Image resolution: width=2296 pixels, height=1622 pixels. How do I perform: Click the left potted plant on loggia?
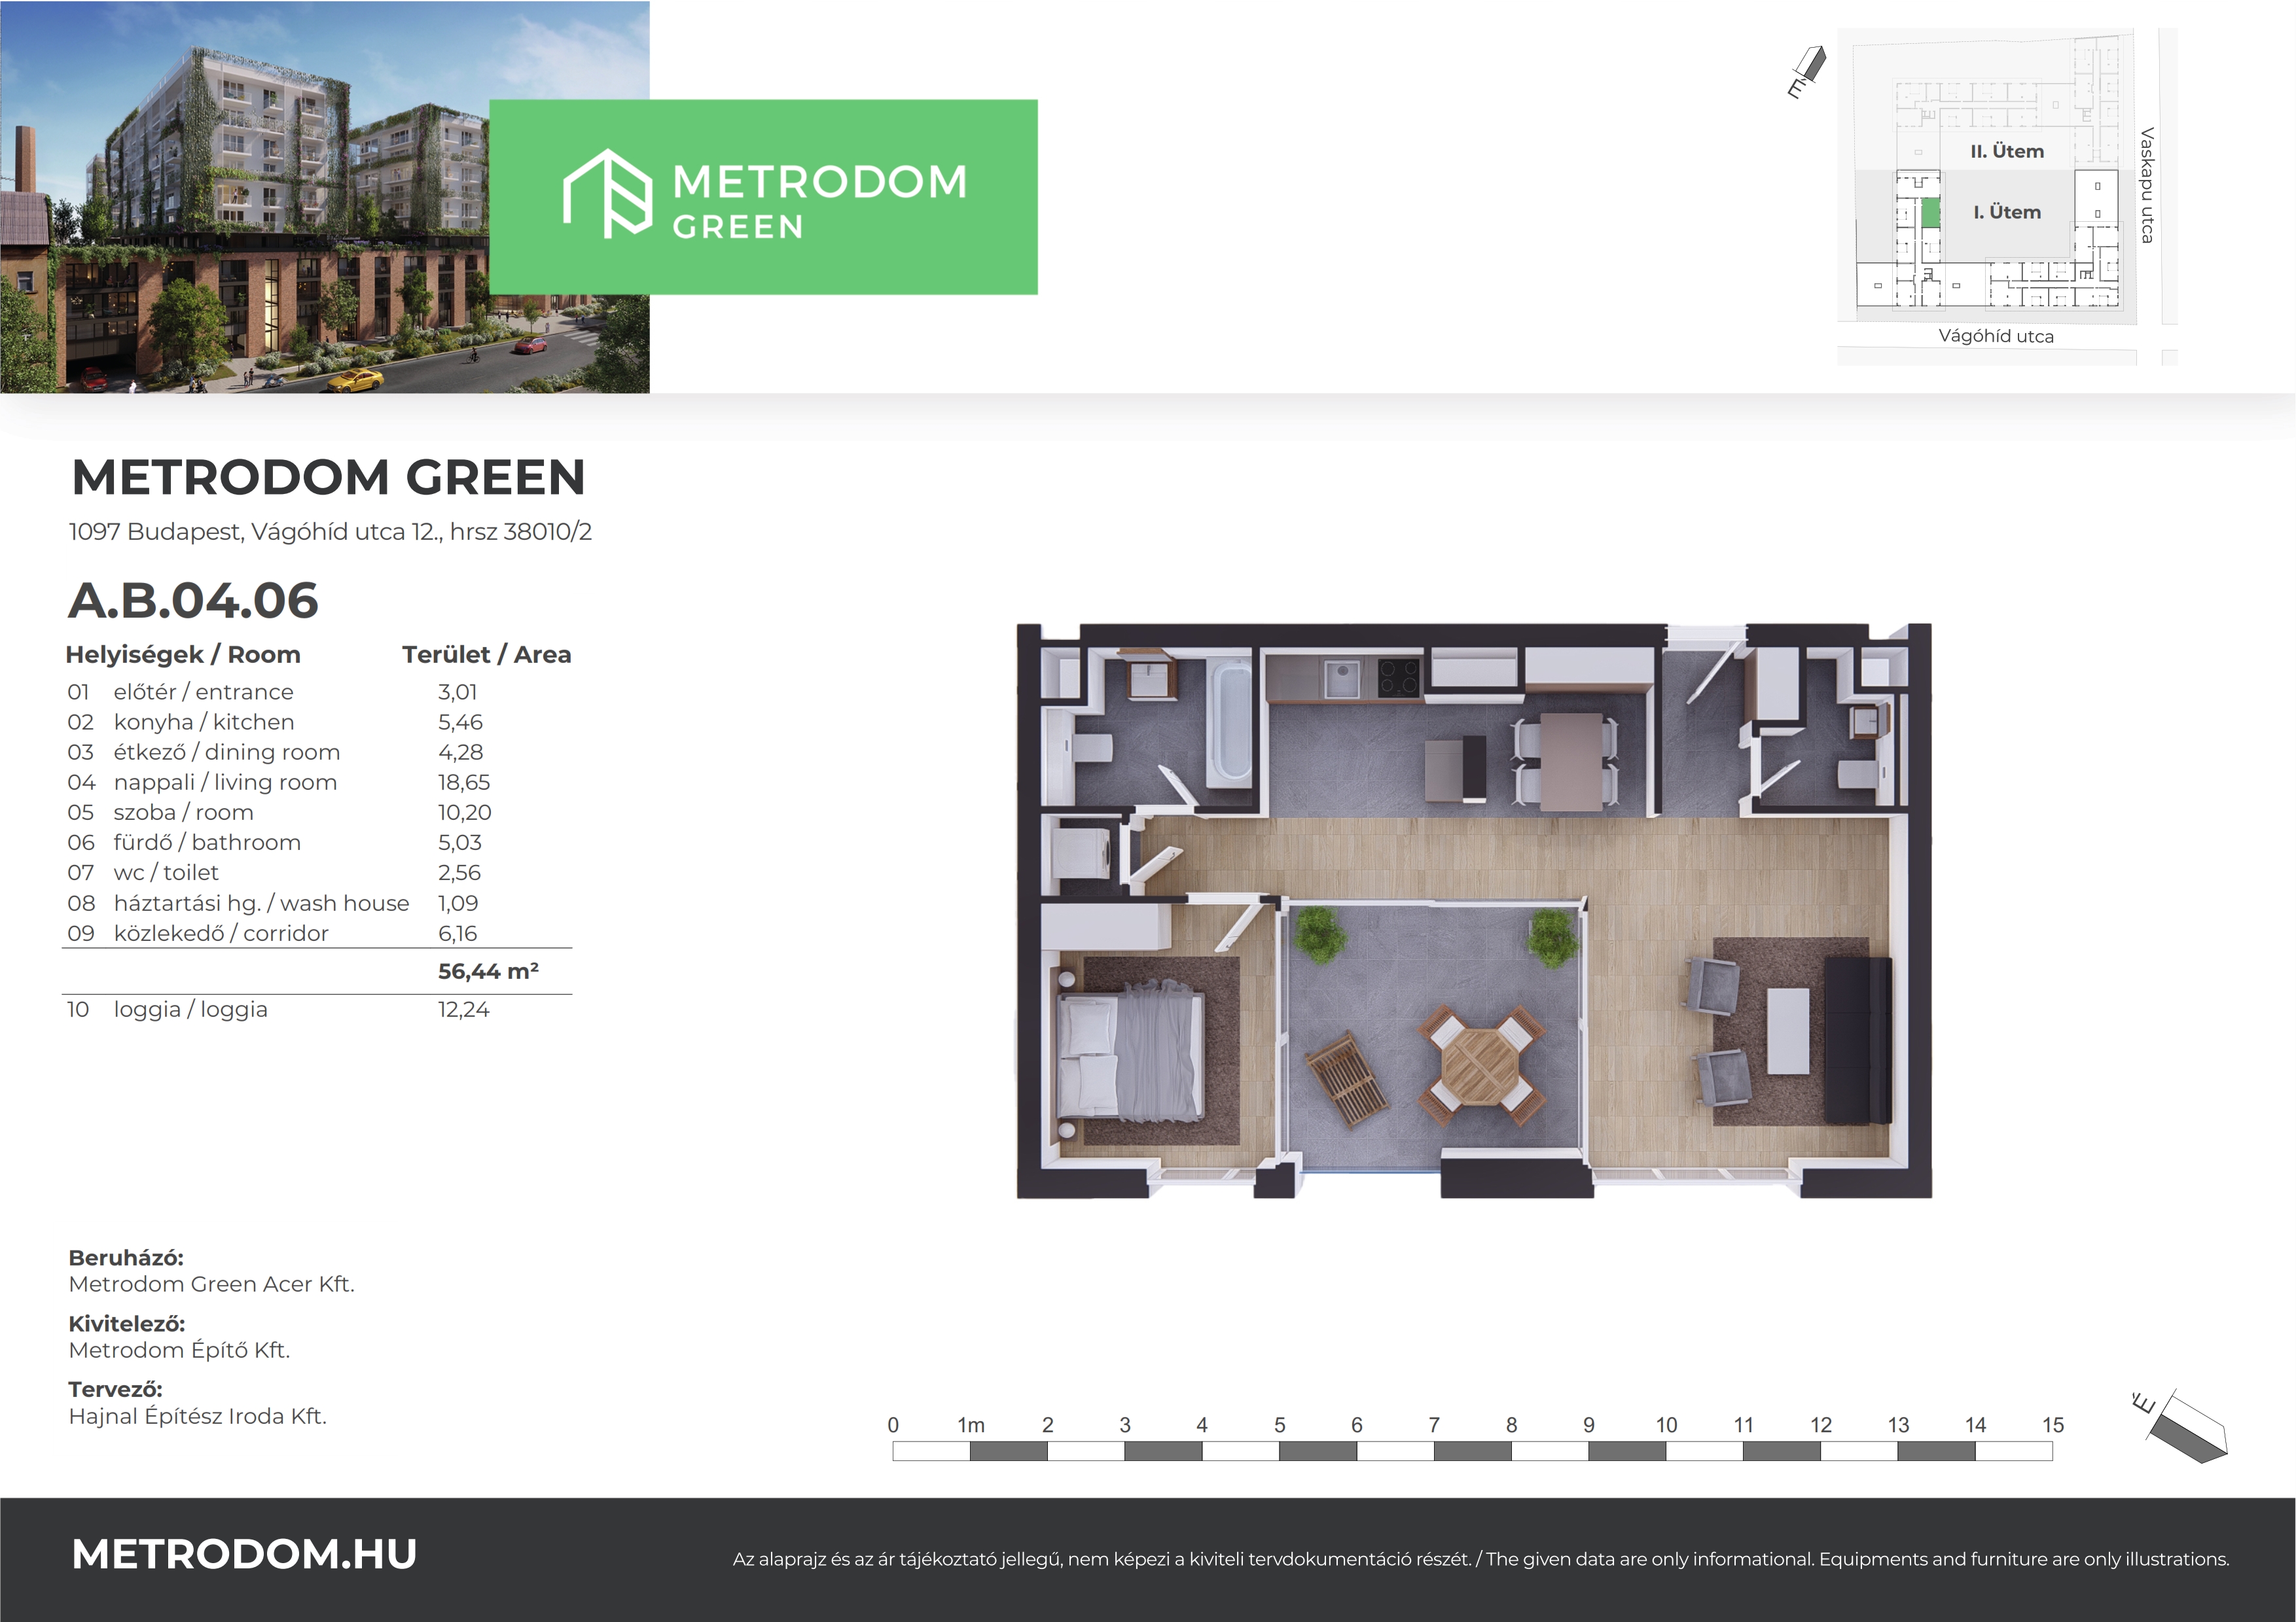1320,934
